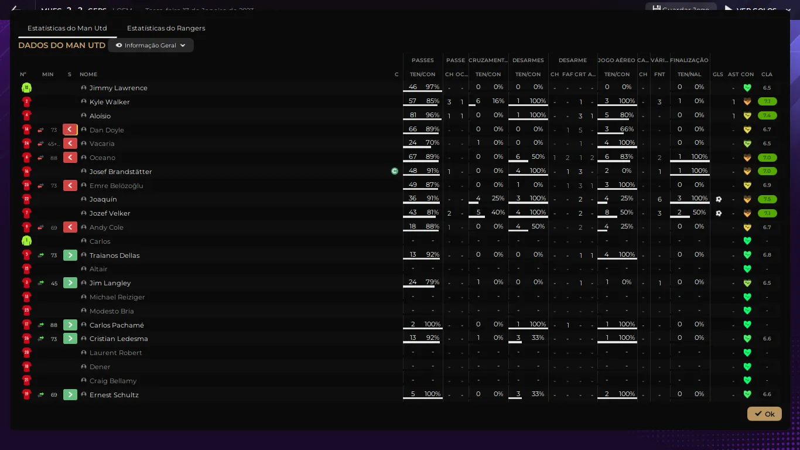Toggle the eye icon in Informação Geral

(119, 46)
